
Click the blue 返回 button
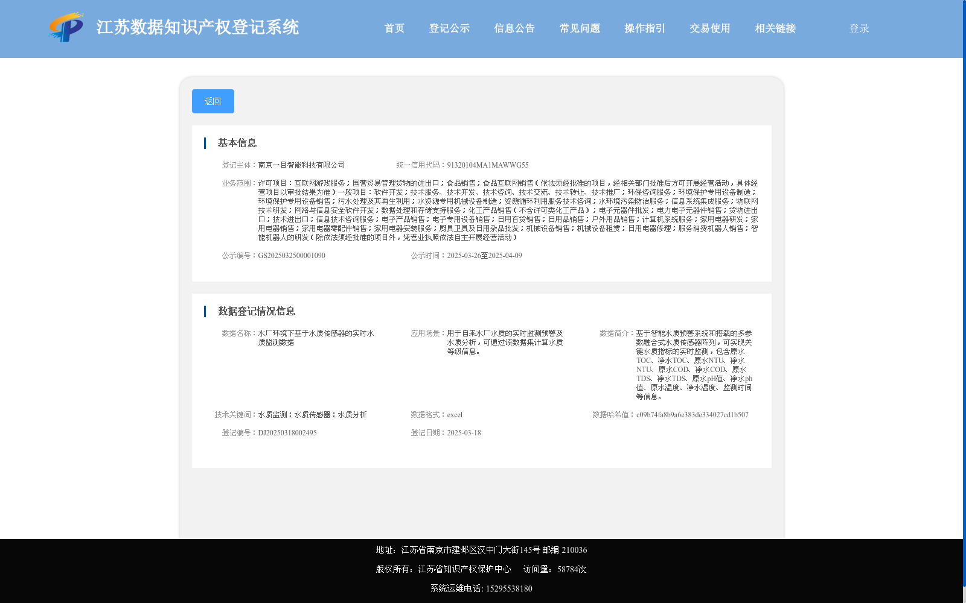pos(213,101)
